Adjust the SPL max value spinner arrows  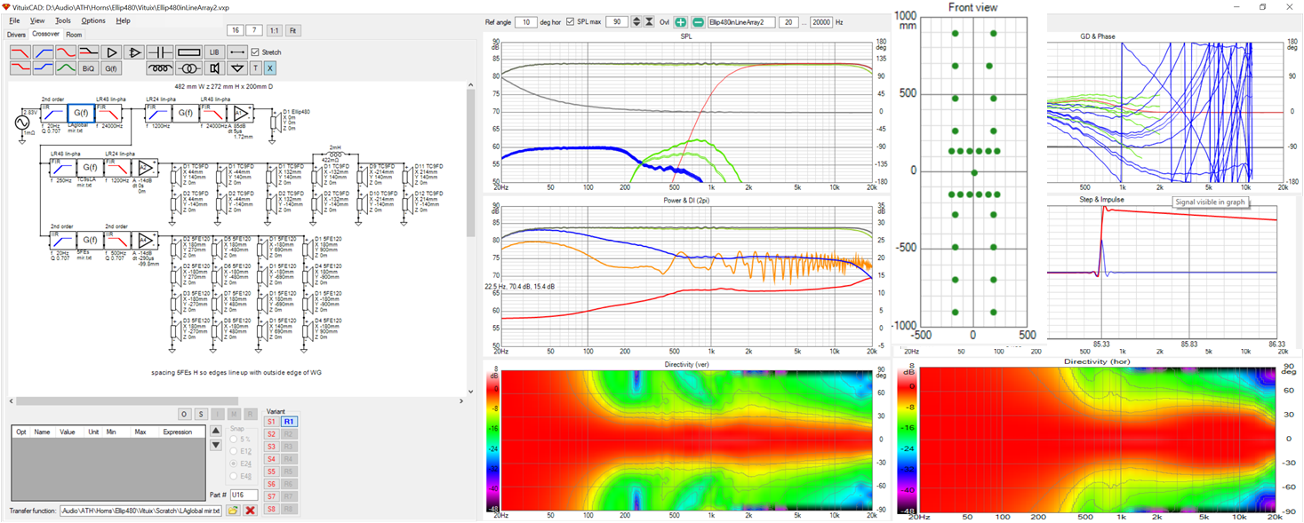636,22
